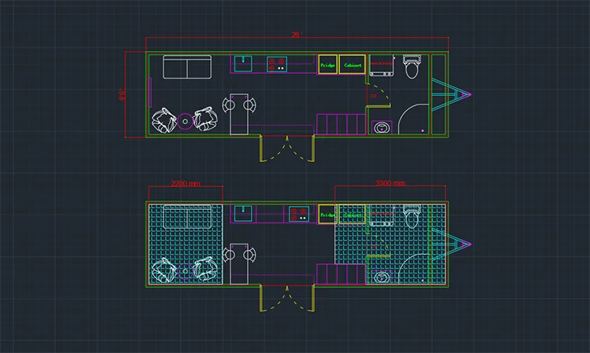Viewport: 590px width, 353px height.
Task: Select the Fridge block in the upper plan
Action: point(328,64)
